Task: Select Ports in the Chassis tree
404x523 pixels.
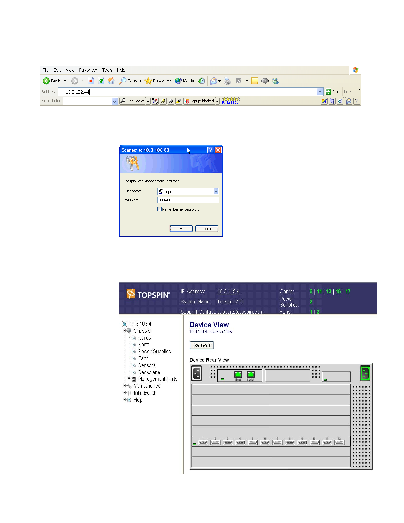Action: pos(144,344)
